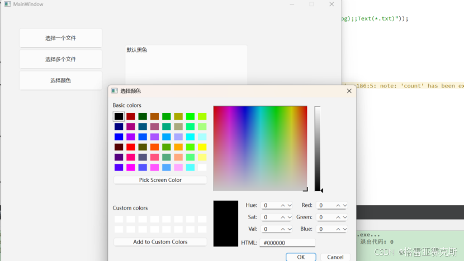Image resolution: width=464 pixels, height=261 pixels.
Task: Click the 选择多个文件 button
Action: [x=61, y=59]
